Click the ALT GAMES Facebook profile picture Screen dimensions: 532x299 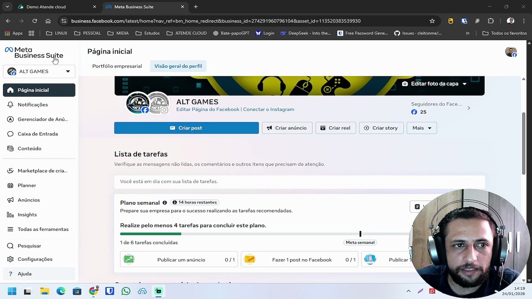tap(138, 103)
